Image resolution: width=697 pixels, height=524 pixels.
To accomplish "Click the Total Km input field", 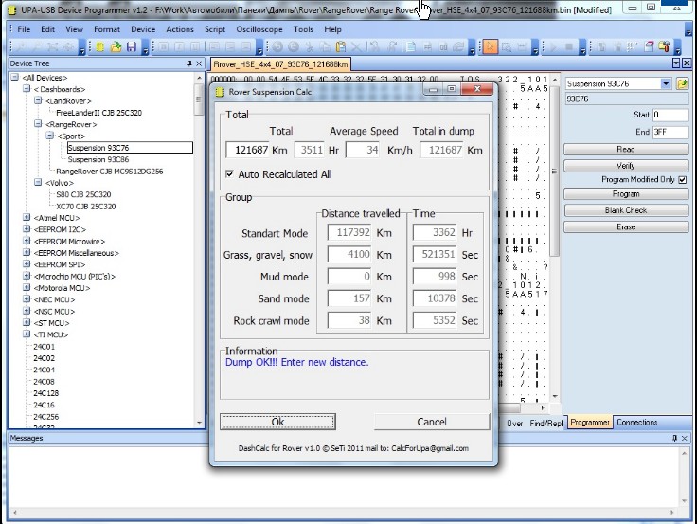I will tap(247, 150).
